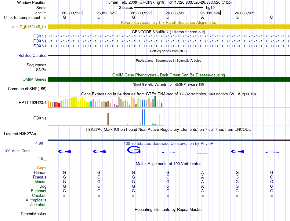Click X_tropicalis species label
Image resolution: width=290 pixels, height=221 pixels.
click(x=36, y=200)
